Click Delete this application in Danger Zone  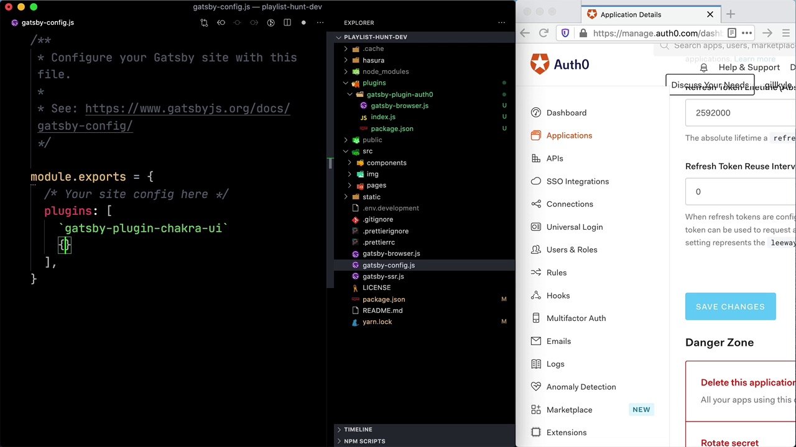click(747, 382)
